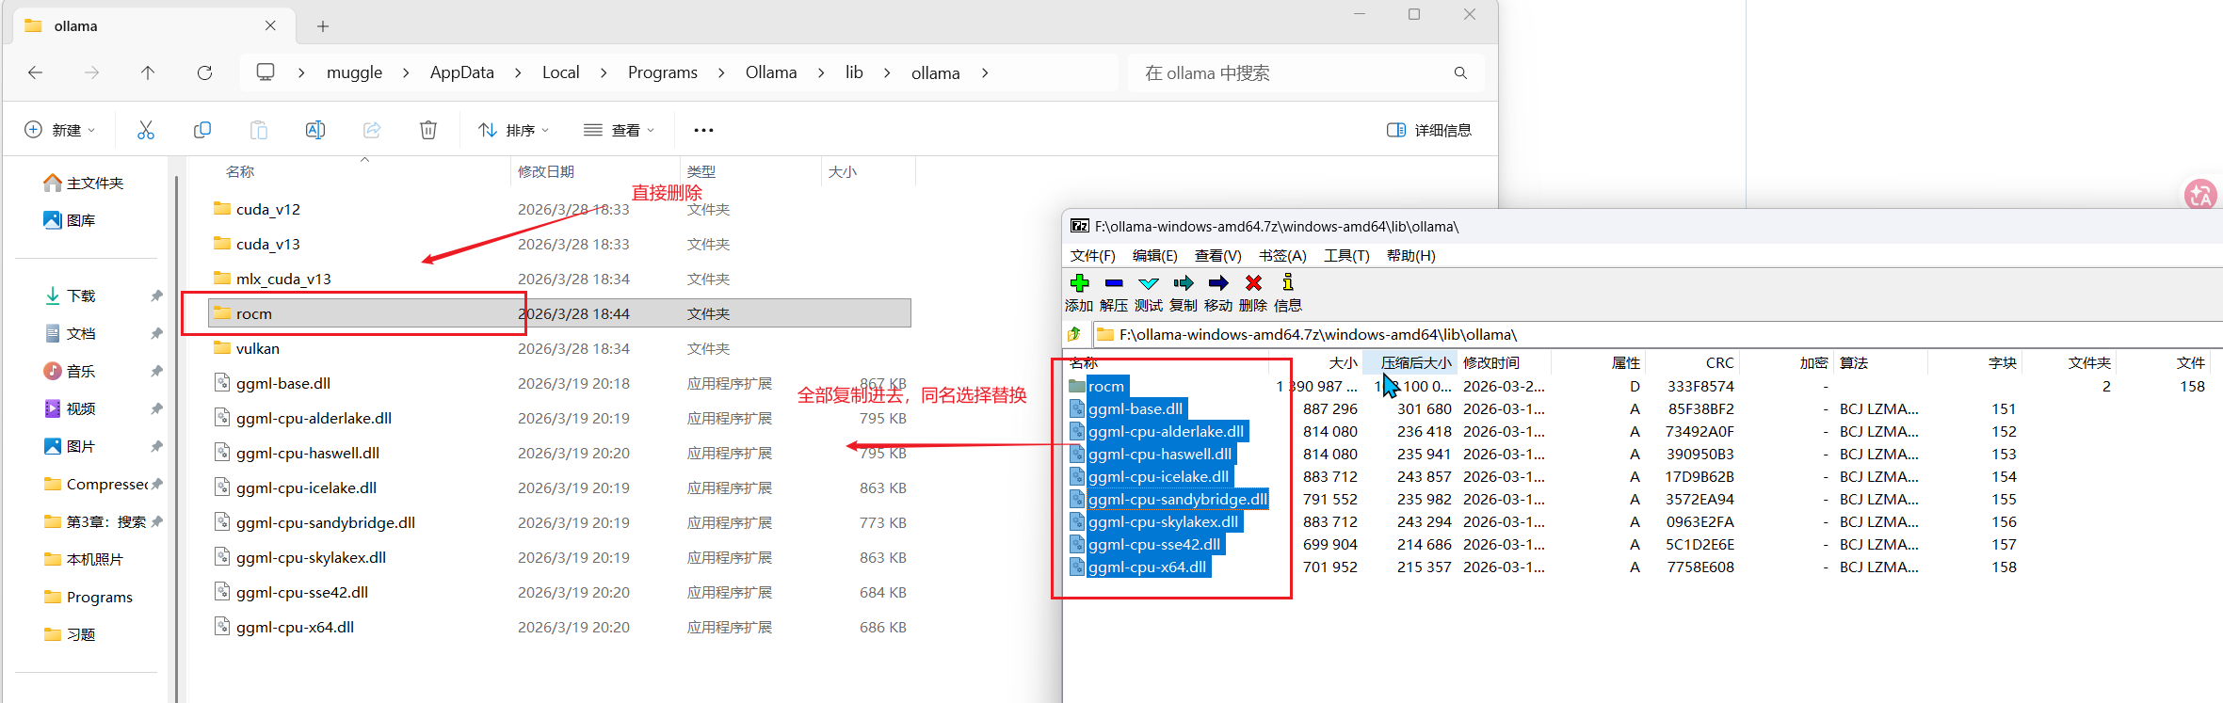Expand the chevron after Programs in path
Viewport: 2223px width, 703px height.
pyautogui.click(x=721, y=72)
